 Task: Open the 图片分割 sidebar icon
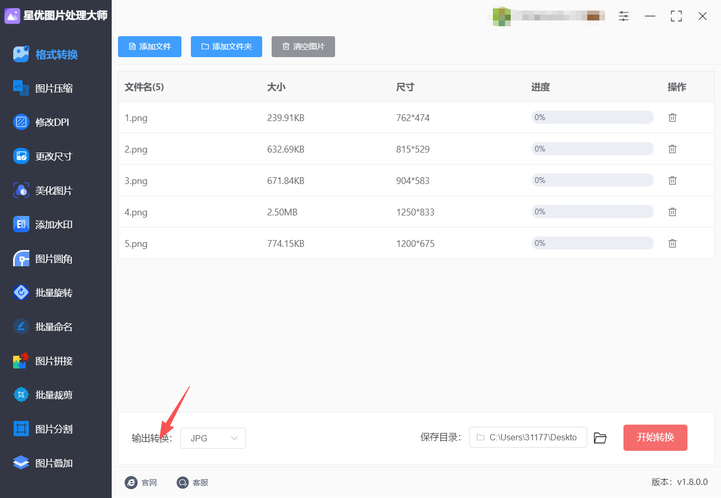pos(21,429)
